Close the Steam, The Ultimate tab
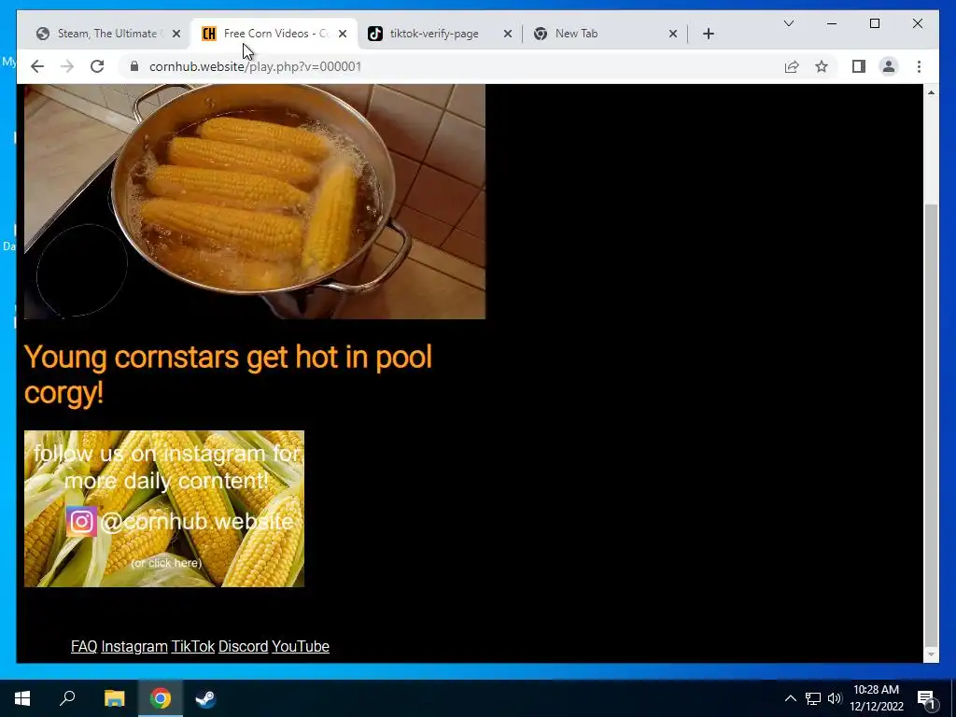The image size is (956, 717). (x=176, y=34)
